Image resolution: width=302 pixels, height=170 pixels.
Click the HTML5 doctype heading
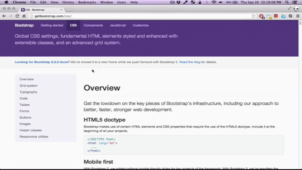pyautogui.click(x=105, y=119)
